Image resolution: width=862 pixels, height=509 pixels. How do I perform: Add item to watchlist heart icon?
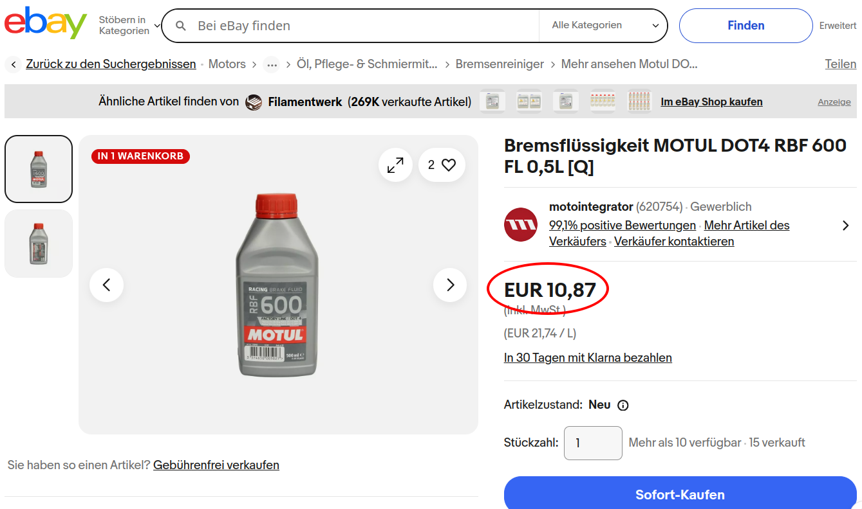[x=449, y=165]
